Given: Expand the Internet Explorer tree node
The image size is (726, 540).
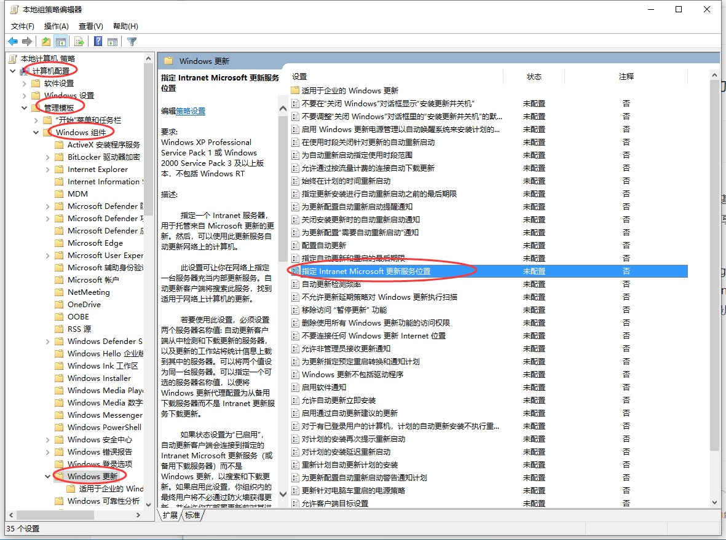Looking at the screenshot, I should pyautogui.click(x=48, y=169).
